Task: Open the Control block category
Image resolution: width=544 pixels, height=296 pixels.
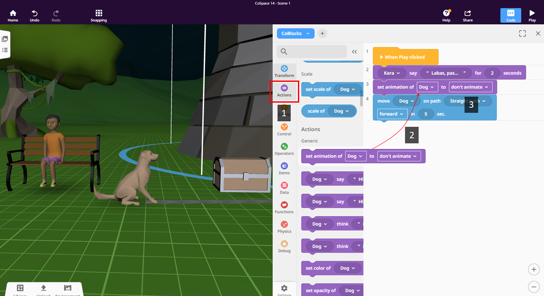Action: pos(284,130)
